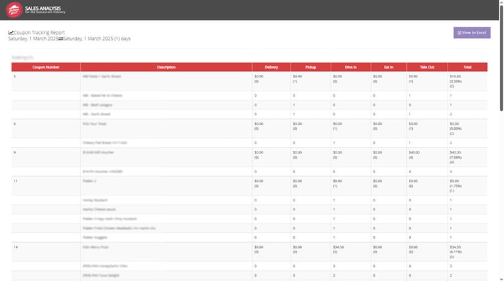The height and width of the screenshot is (282, 504).
Task: Click coupon number 9 cell
Action: pos(46,157)
